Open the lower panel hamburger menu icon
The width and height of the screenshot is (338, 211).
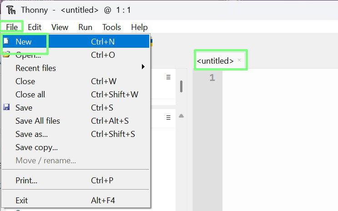(x=168, y=117)
